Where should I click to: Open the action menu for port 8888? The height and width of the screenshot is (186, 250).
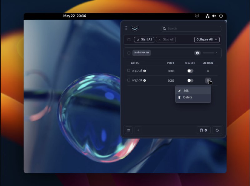[208, 71]
